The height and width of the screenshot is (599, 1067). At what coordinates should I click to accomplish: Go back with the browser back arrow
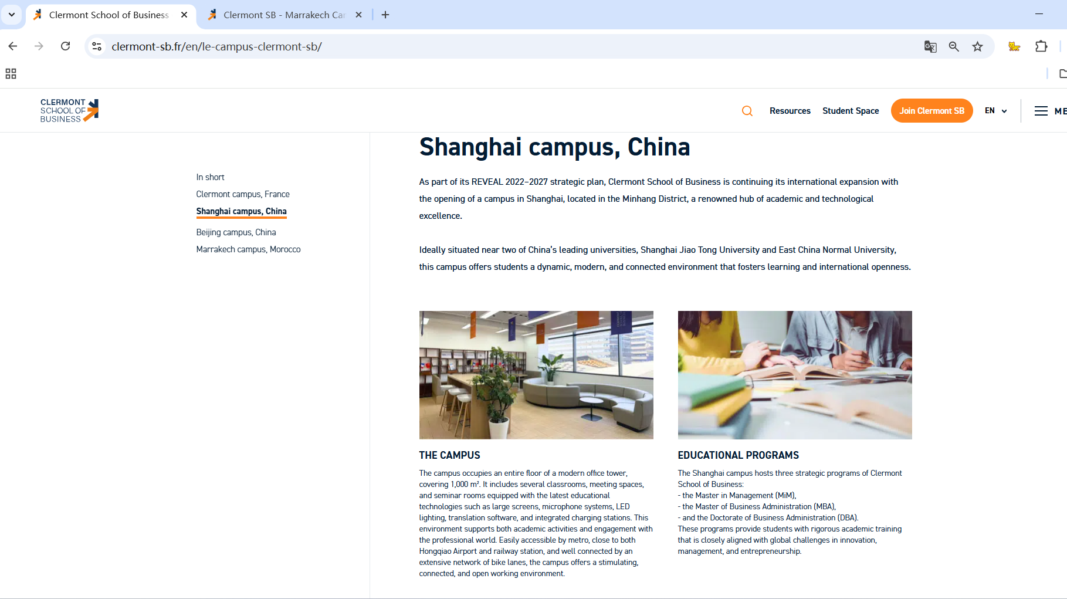click(13, 46)
